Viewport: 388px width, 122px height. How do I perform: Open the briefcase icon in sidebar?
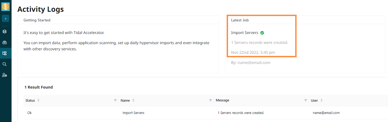(5, 42)
